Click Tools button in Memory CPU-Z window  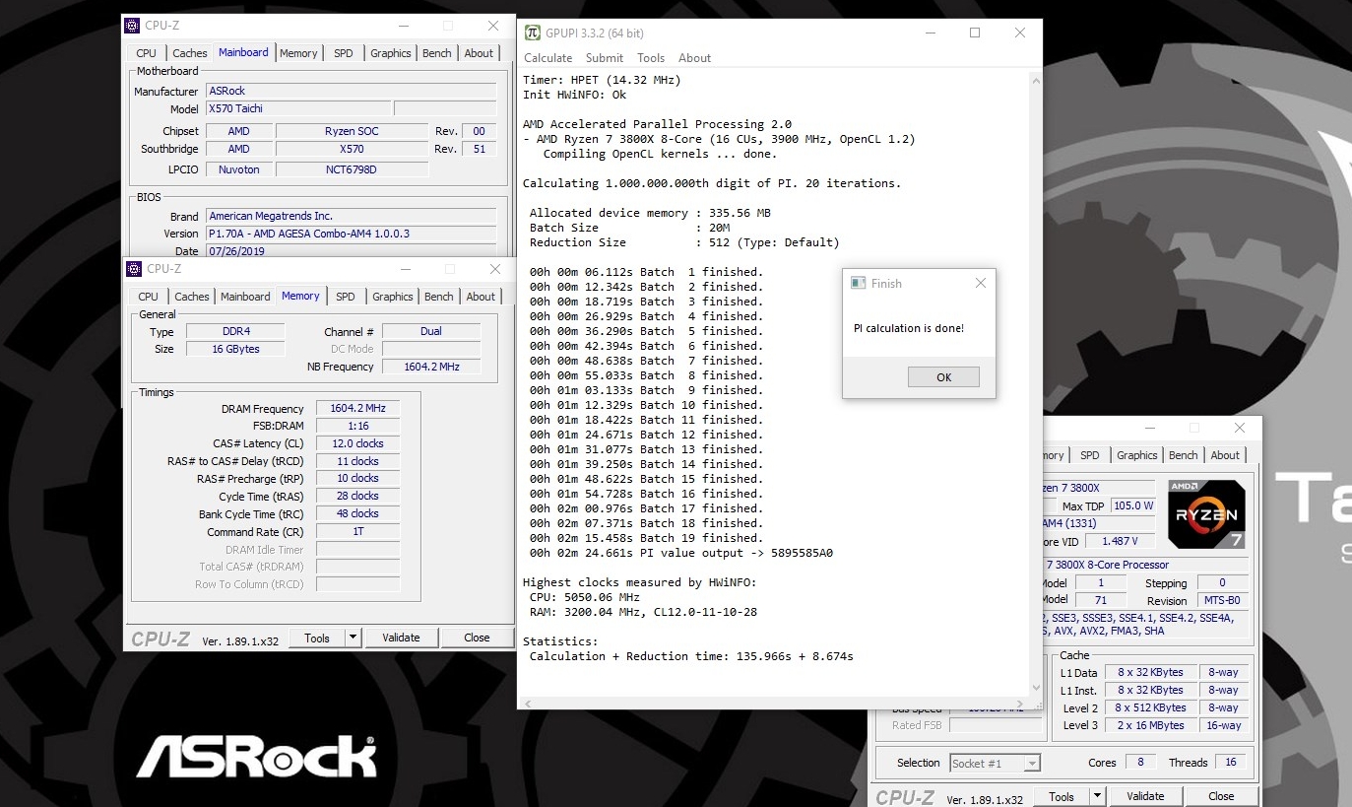(317, 638)
